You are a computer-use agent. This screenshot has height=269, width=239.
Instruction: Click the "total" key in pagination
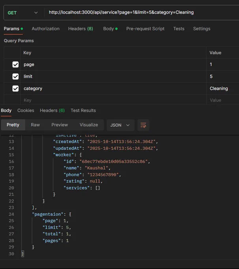tap(52, 234)
